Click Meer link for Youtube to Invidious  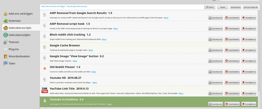point(110,104)
